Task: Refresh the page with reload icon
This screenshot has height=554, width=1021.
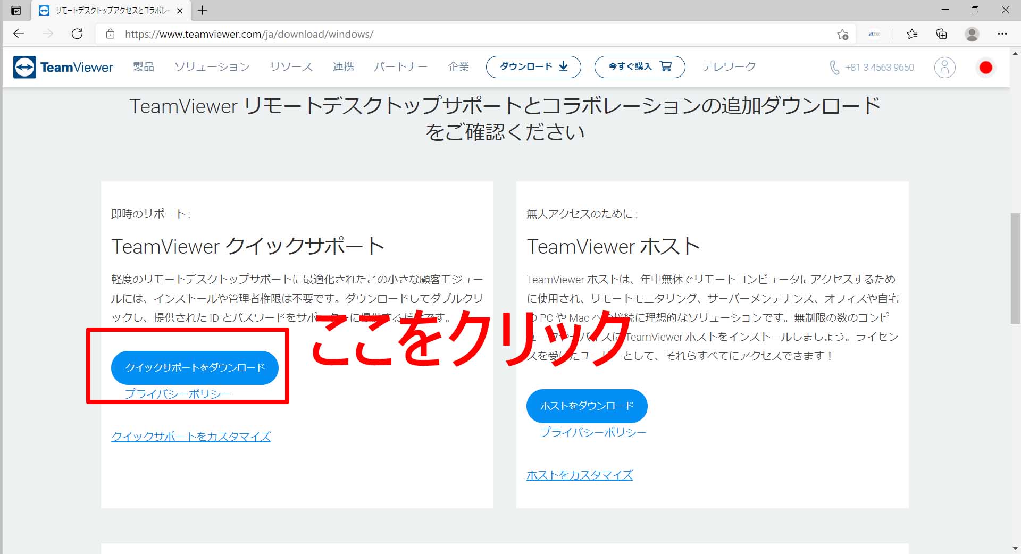Action: tap(77, 34)
